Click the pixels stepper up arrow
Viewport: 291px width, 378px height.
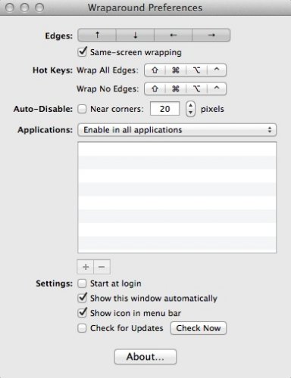[x=191, y=105]
